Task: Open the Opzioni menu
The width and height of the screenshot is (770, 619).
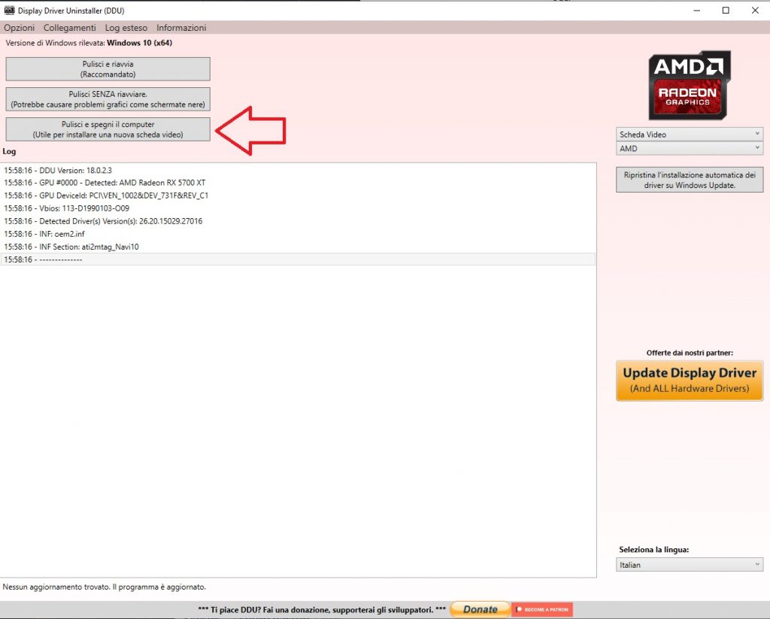Action: pos(19,28)
